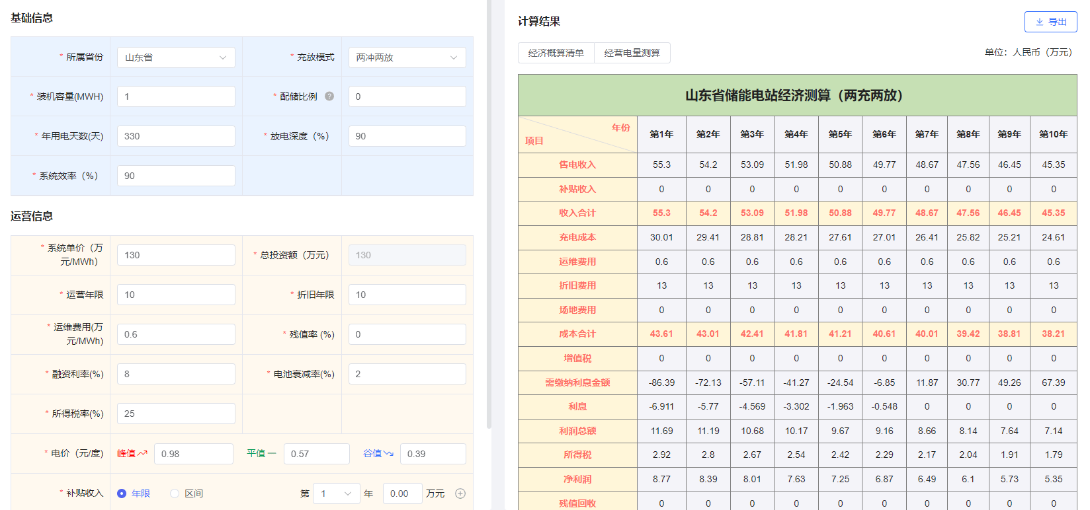Open the 所属省份 dropdown showing 山东省

176,57
